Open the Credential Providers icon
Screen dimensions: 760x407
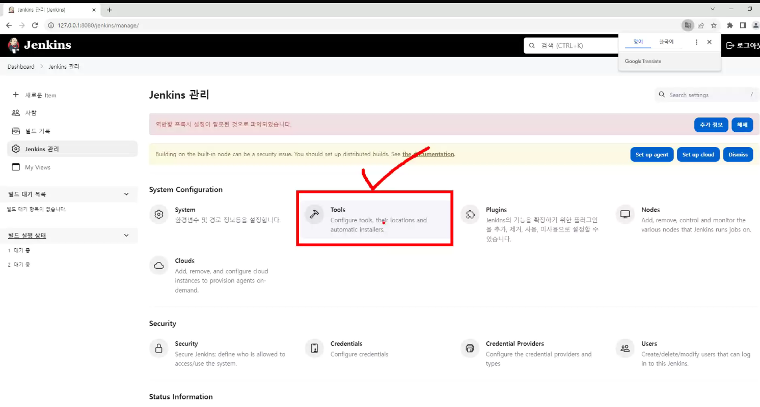(470, 348)
